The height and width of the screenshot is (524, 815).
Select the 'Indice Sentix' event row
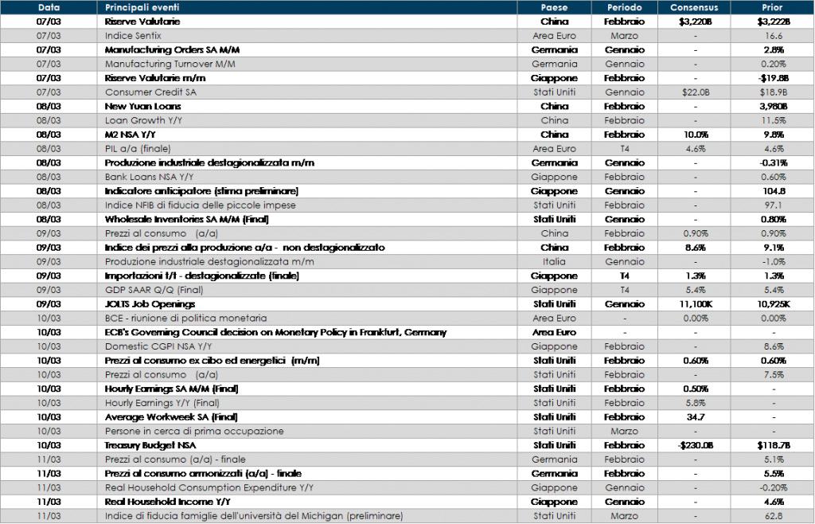click(x=132, y=36)
